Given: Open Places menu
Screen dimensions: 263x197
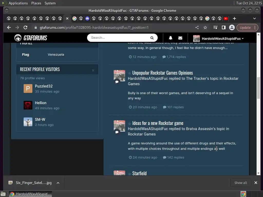Looking at the screenshot, I should coord(36,3).
